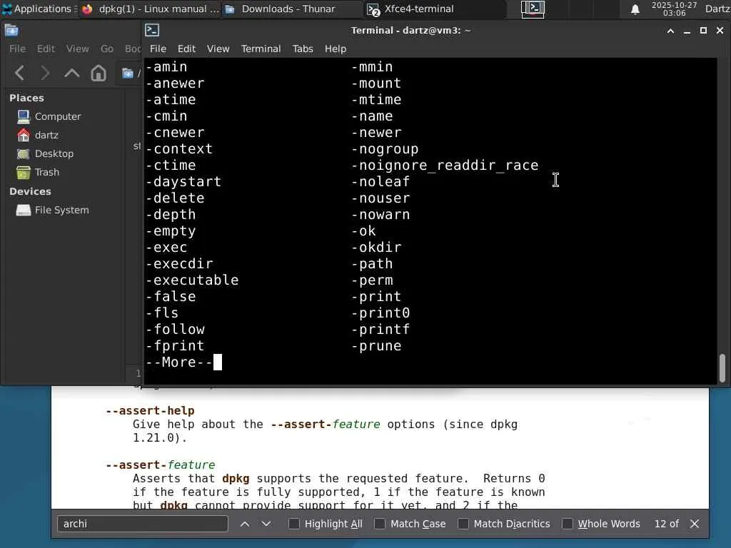Click '-okdir' in terminal output

[x=376, y=248]
